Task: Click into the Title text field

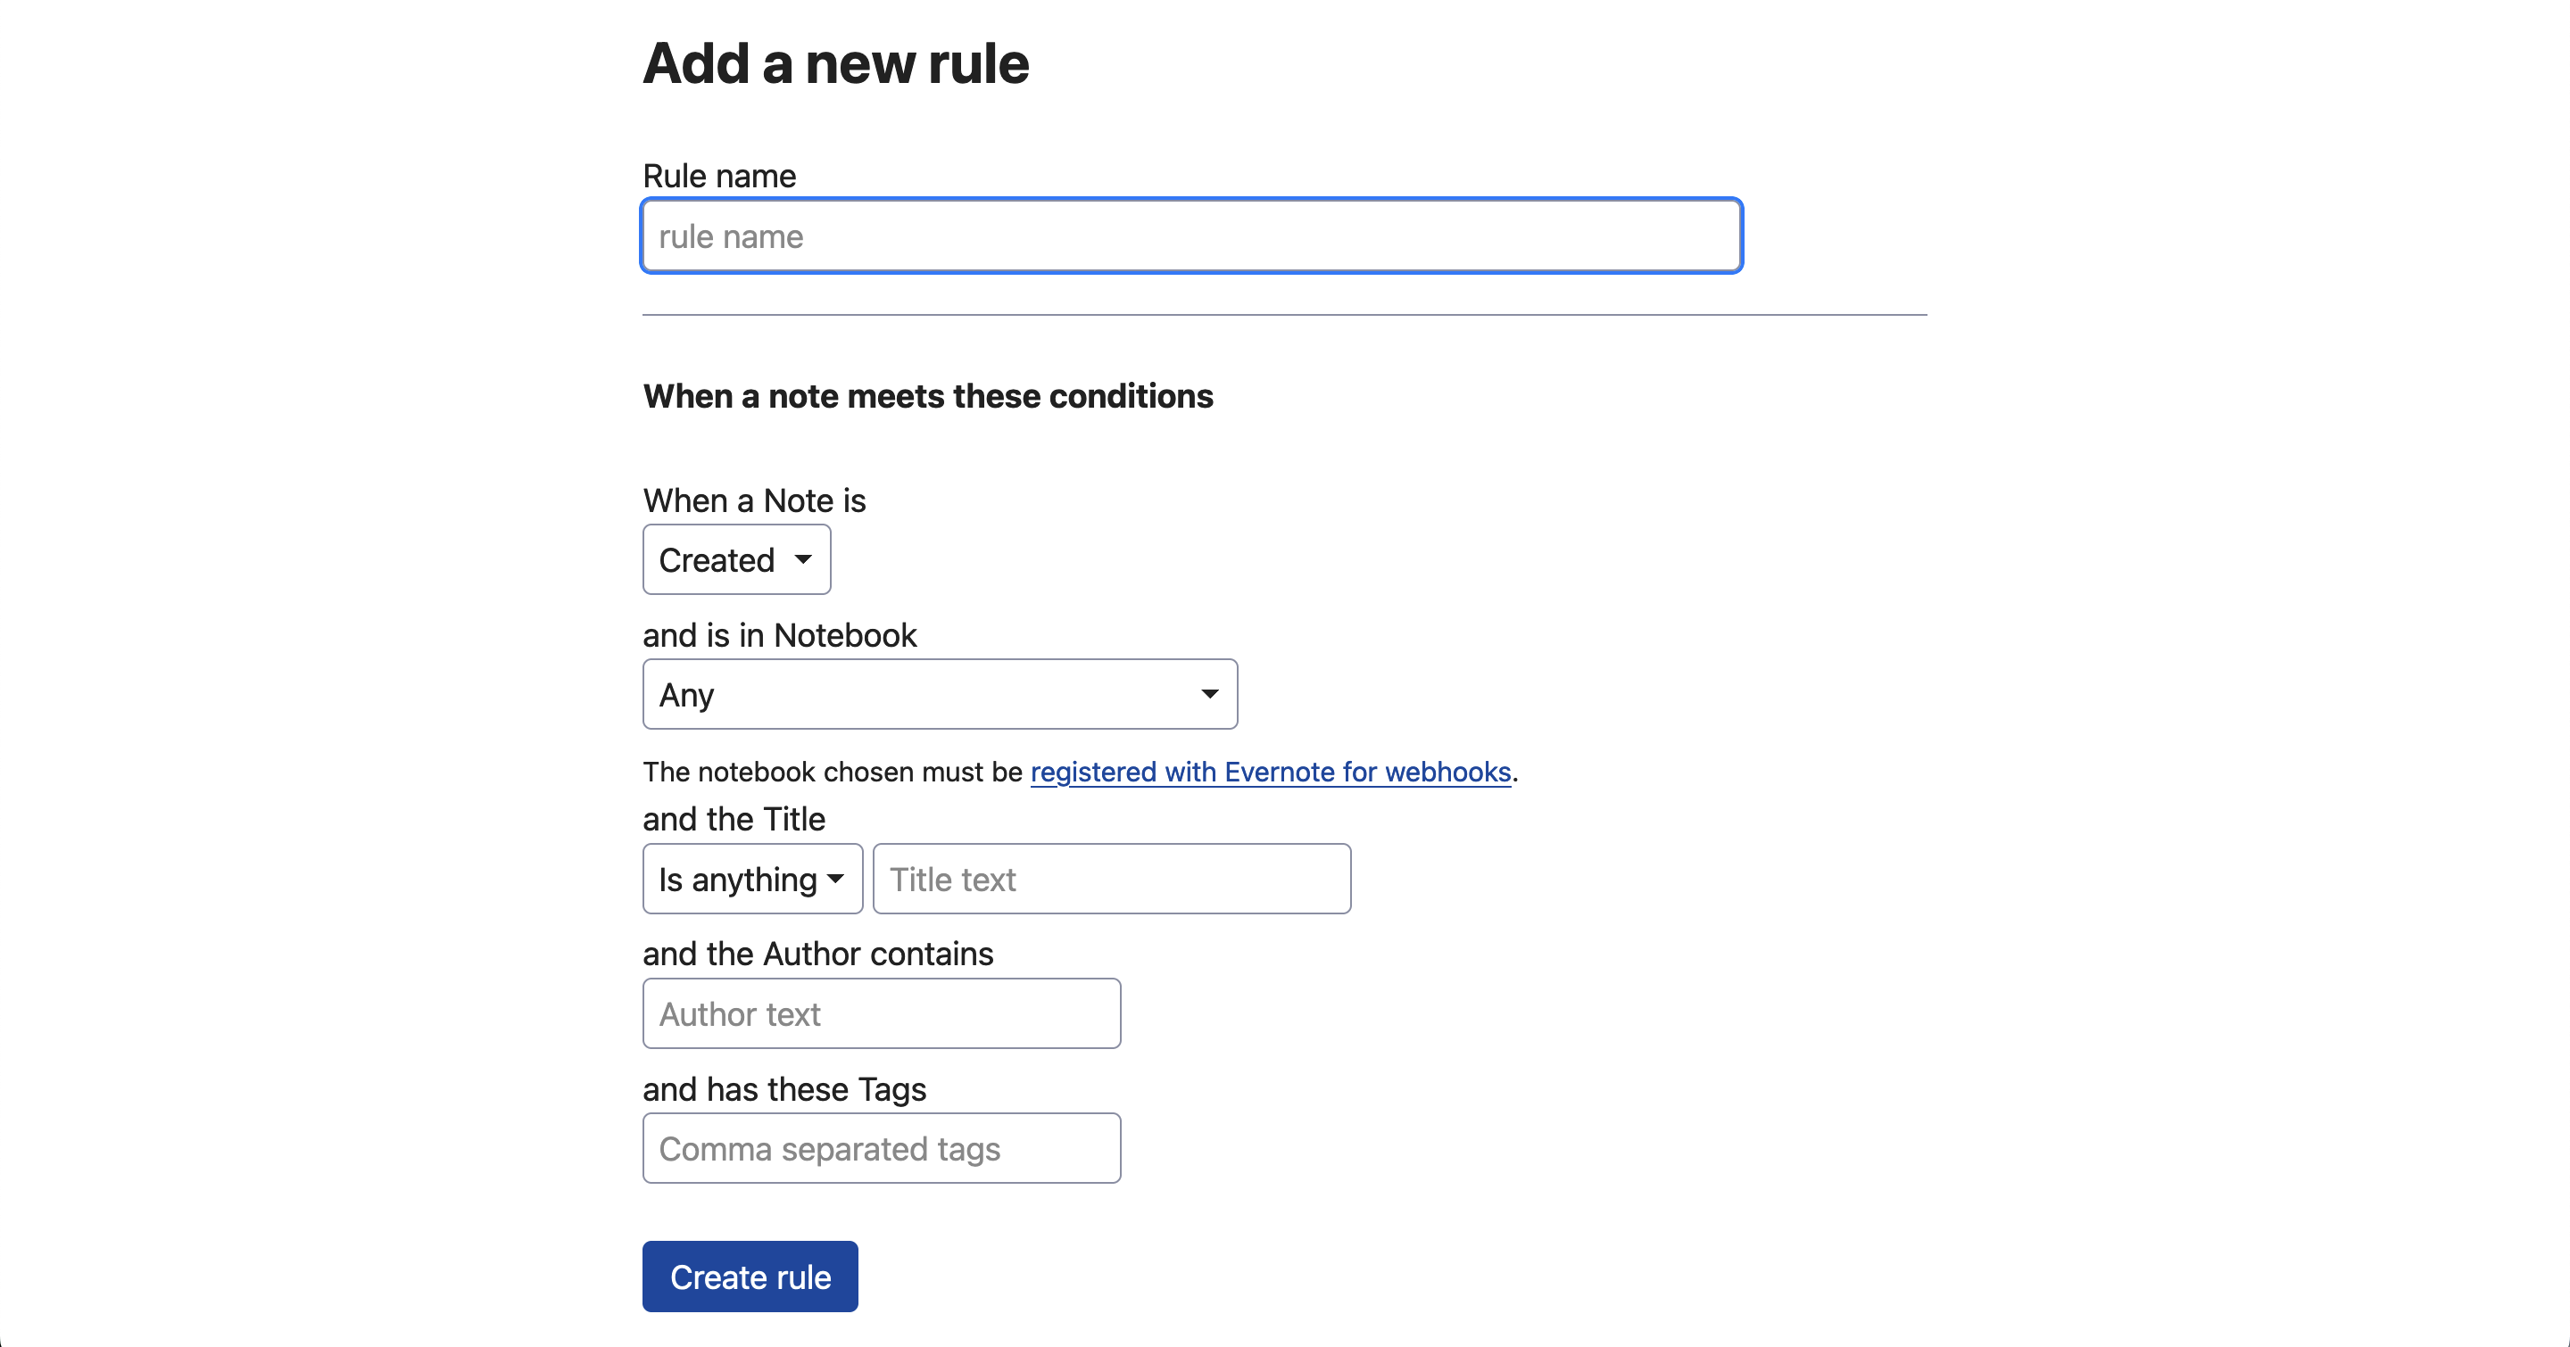Action: [1111, 879]
